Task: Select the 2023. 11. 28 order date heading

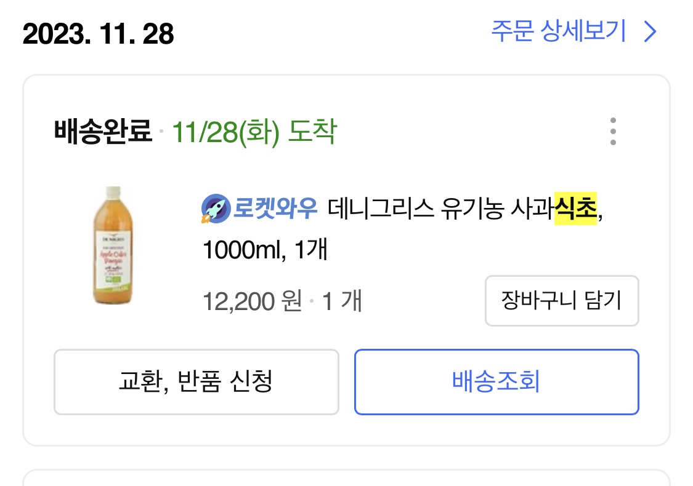Action: pyautogui.click(x=98, y=34)
